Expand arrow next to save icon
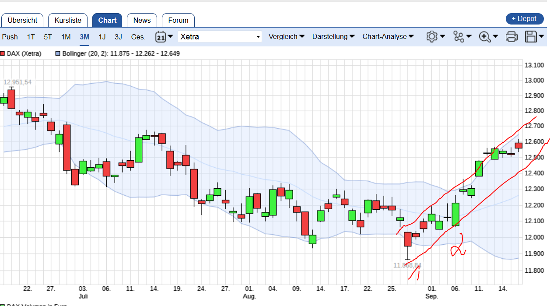 (542, 37)
